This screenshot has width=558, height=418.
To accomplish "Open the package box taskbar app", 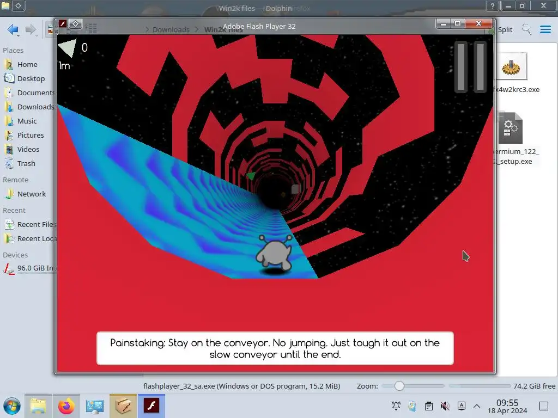I will [x=123, y=406].
